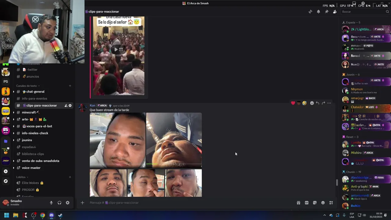This screenshot has width=391, height=220.
Task: Click the message input for clips-para-reaccionar
Action: (189, 203)
